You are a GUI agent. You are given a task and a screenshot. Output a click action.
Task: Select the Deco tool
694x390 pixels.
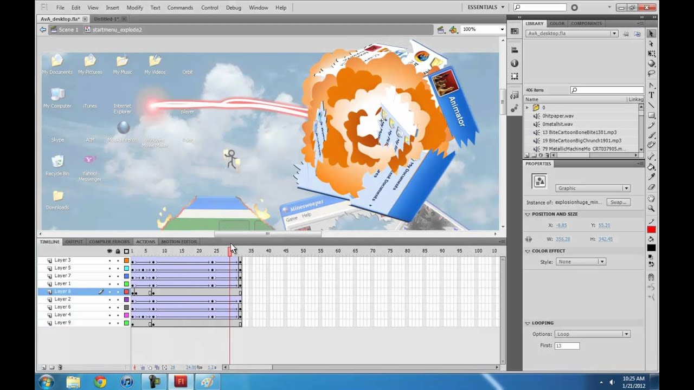651,145
